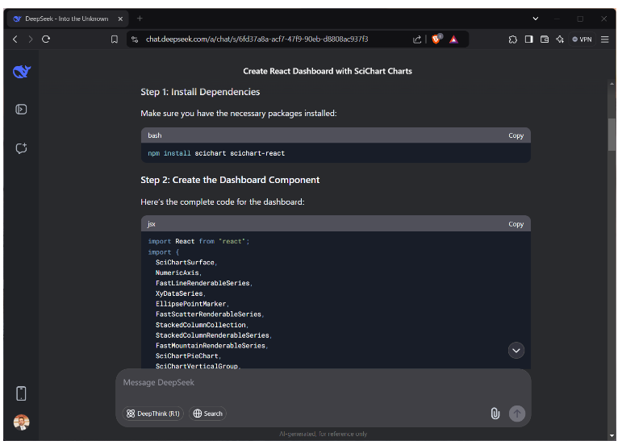Viewport: 622px width, 445px height.
Task: Open the sidebar panel toggle icon
Action: 21,110
